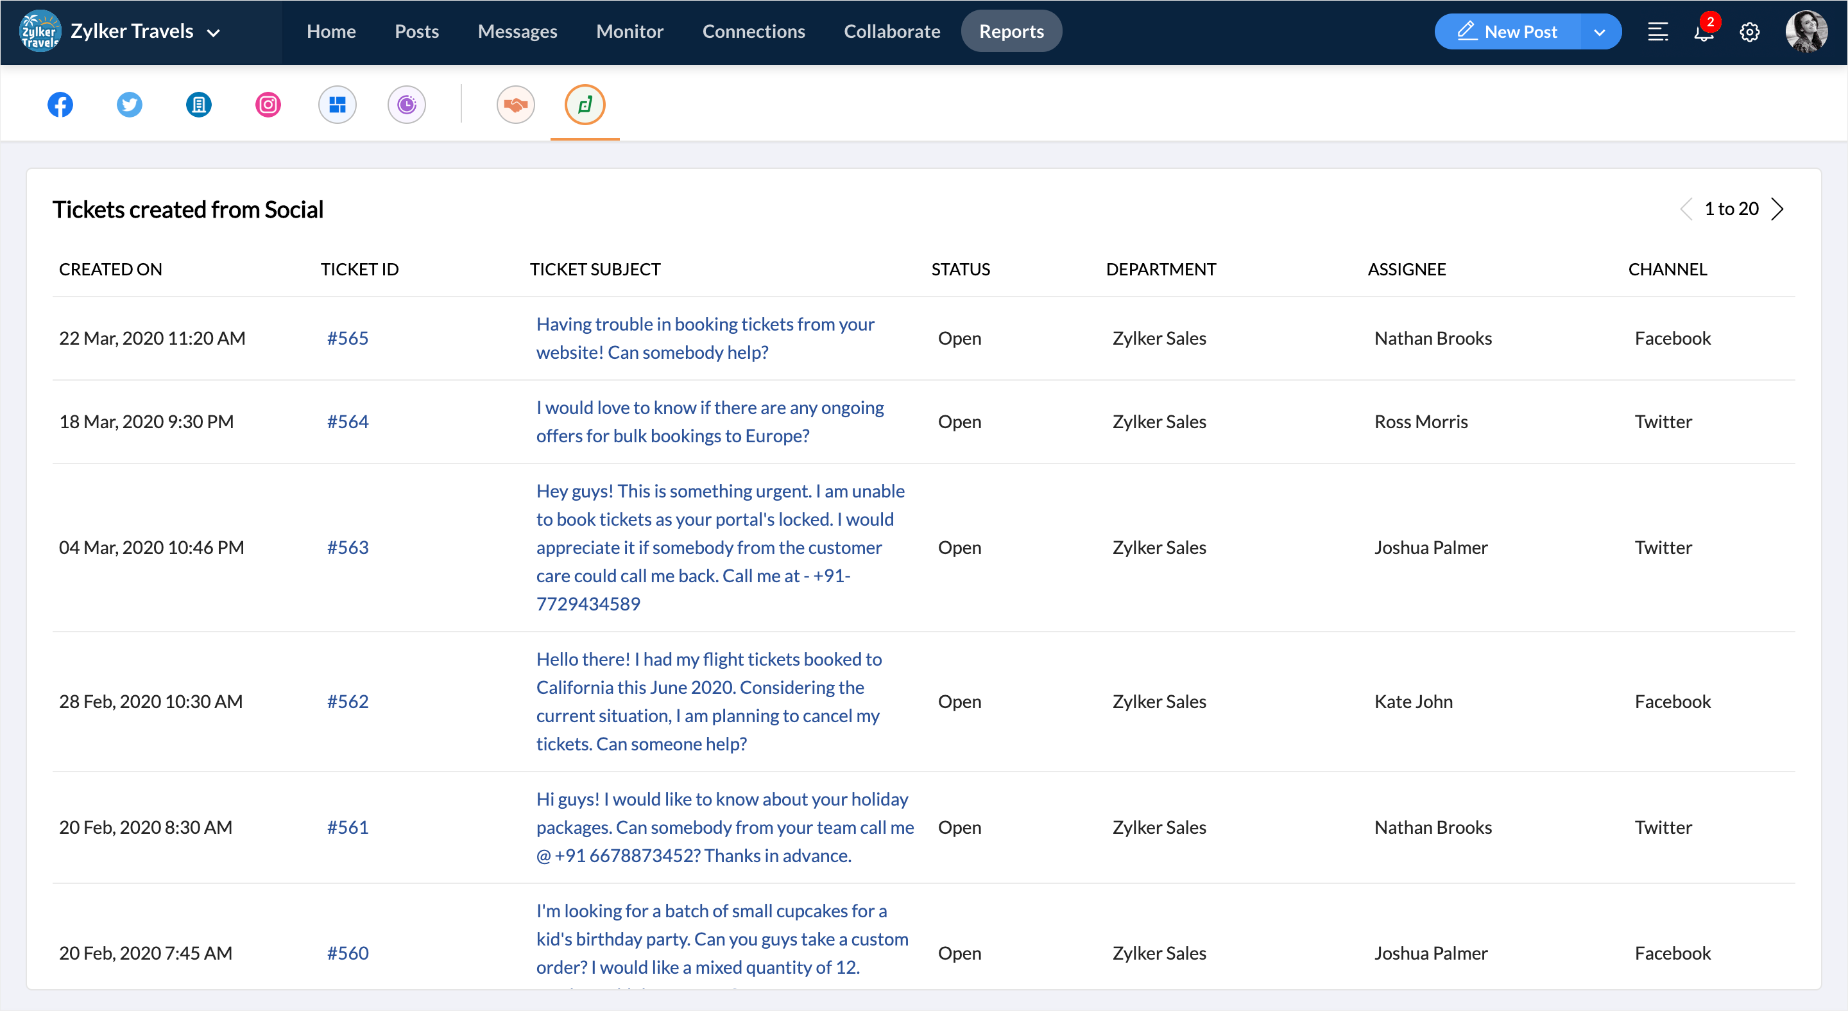Open the Facebook reports icon
Screen dimensions: 1848x1011
[60, 105]
